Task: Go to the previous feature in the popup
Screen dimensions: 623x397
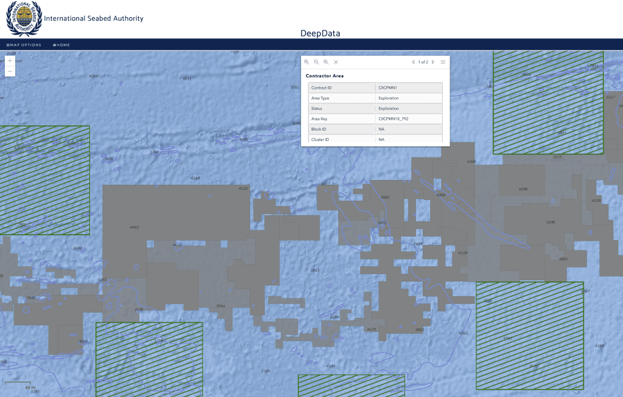Action: (413, 62)
